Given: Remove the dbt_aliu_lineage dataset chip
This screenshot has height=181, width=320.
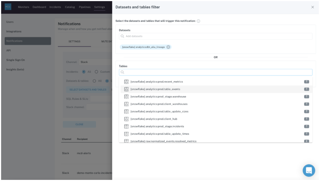Looking at the screenshot, I should coord(168,47).
